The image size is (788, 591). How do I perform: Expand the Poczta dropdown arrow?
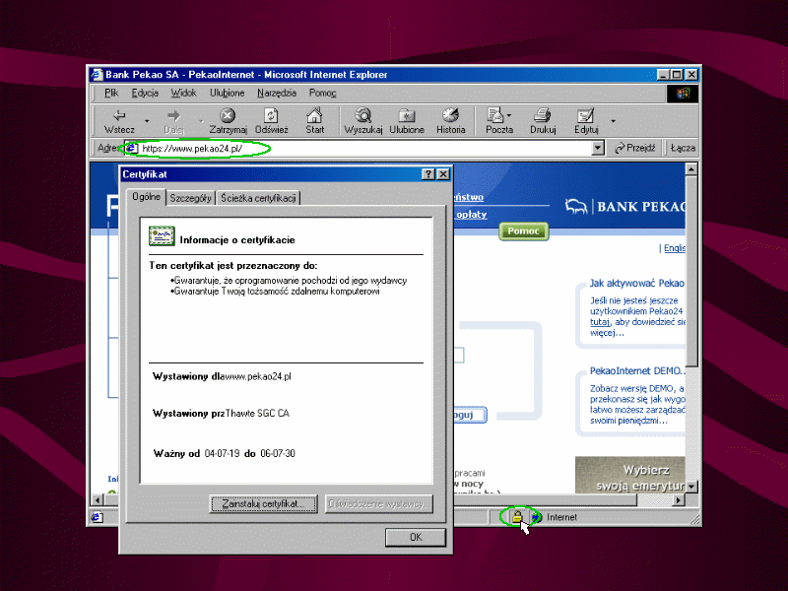[509, 115]
